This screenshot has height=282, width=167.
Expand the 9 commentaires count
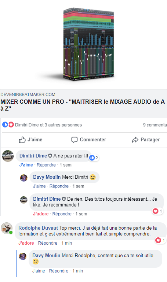[x=155, y=125]
